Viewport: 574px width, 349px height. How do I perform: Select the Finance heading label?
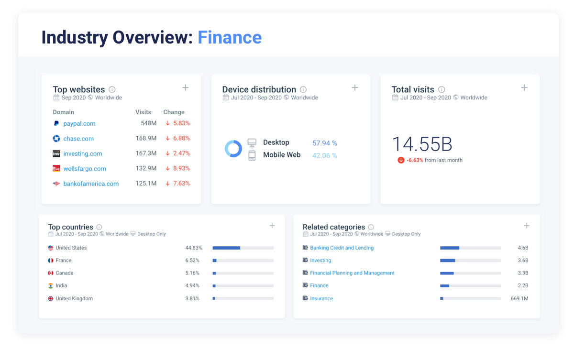tap(230, 37)
